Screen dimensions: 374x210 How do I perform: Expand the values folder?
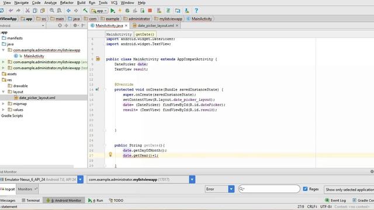pos(4,110)
